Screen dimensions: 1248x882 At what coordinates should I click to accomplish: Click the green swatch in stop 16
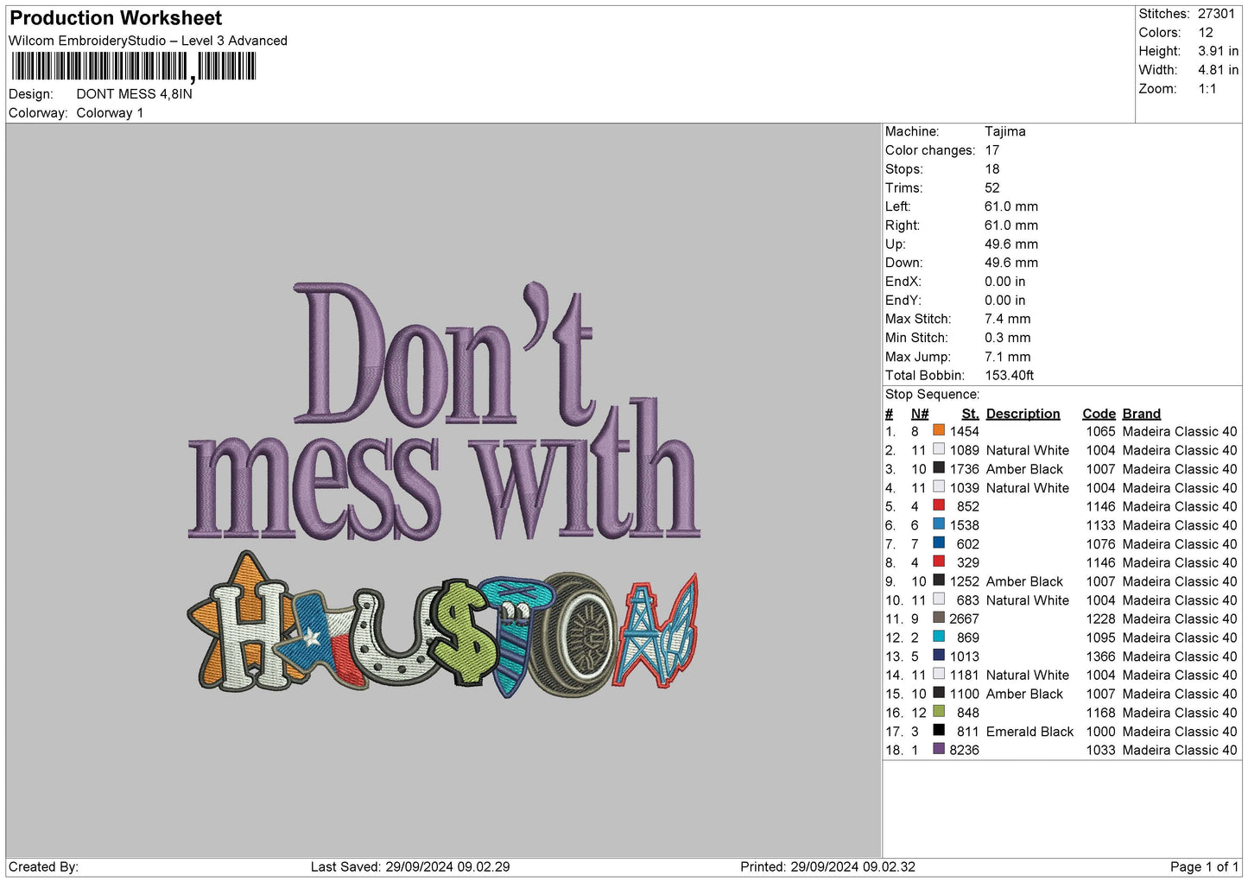pyautogui.click(x=939, y=712)
